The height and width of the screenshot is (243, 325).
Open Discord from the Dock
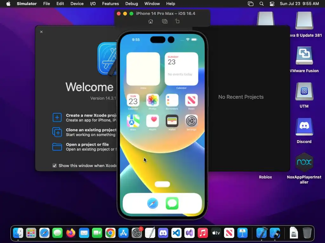[x=163, y=233]
